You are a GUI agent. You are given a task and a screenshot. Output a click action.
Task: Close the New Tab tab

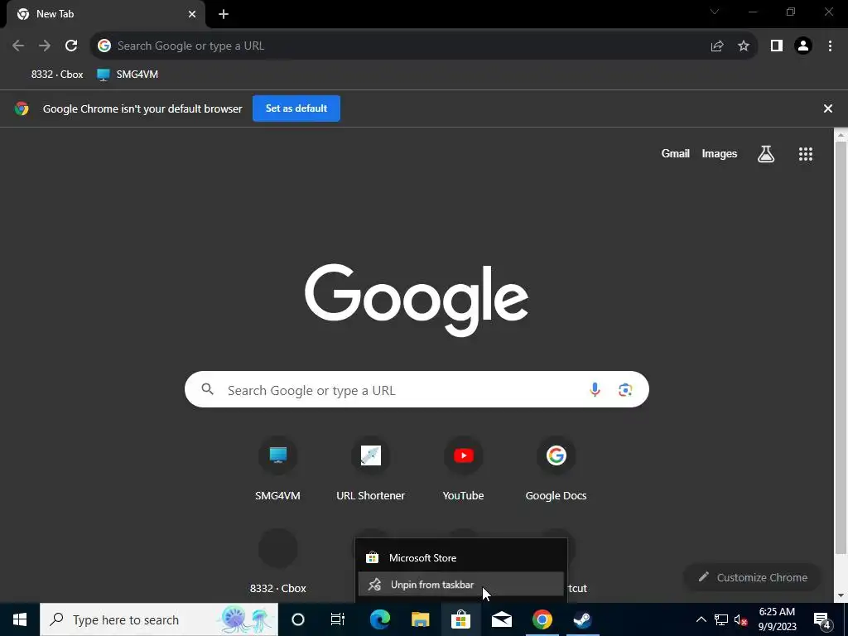tap(192, 14)
